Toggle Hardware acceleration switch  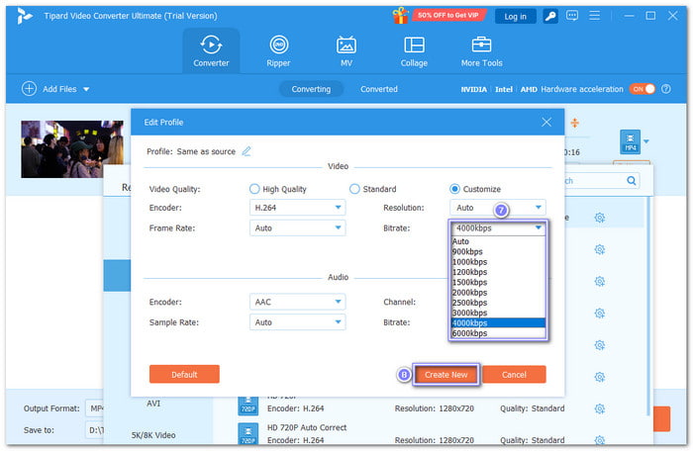coord(643,89)
